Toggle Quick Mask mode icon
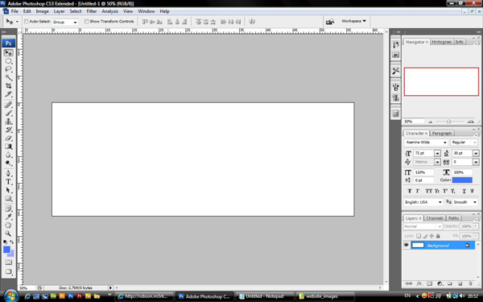This screenshot has height=302, width=483. [8, 263]
